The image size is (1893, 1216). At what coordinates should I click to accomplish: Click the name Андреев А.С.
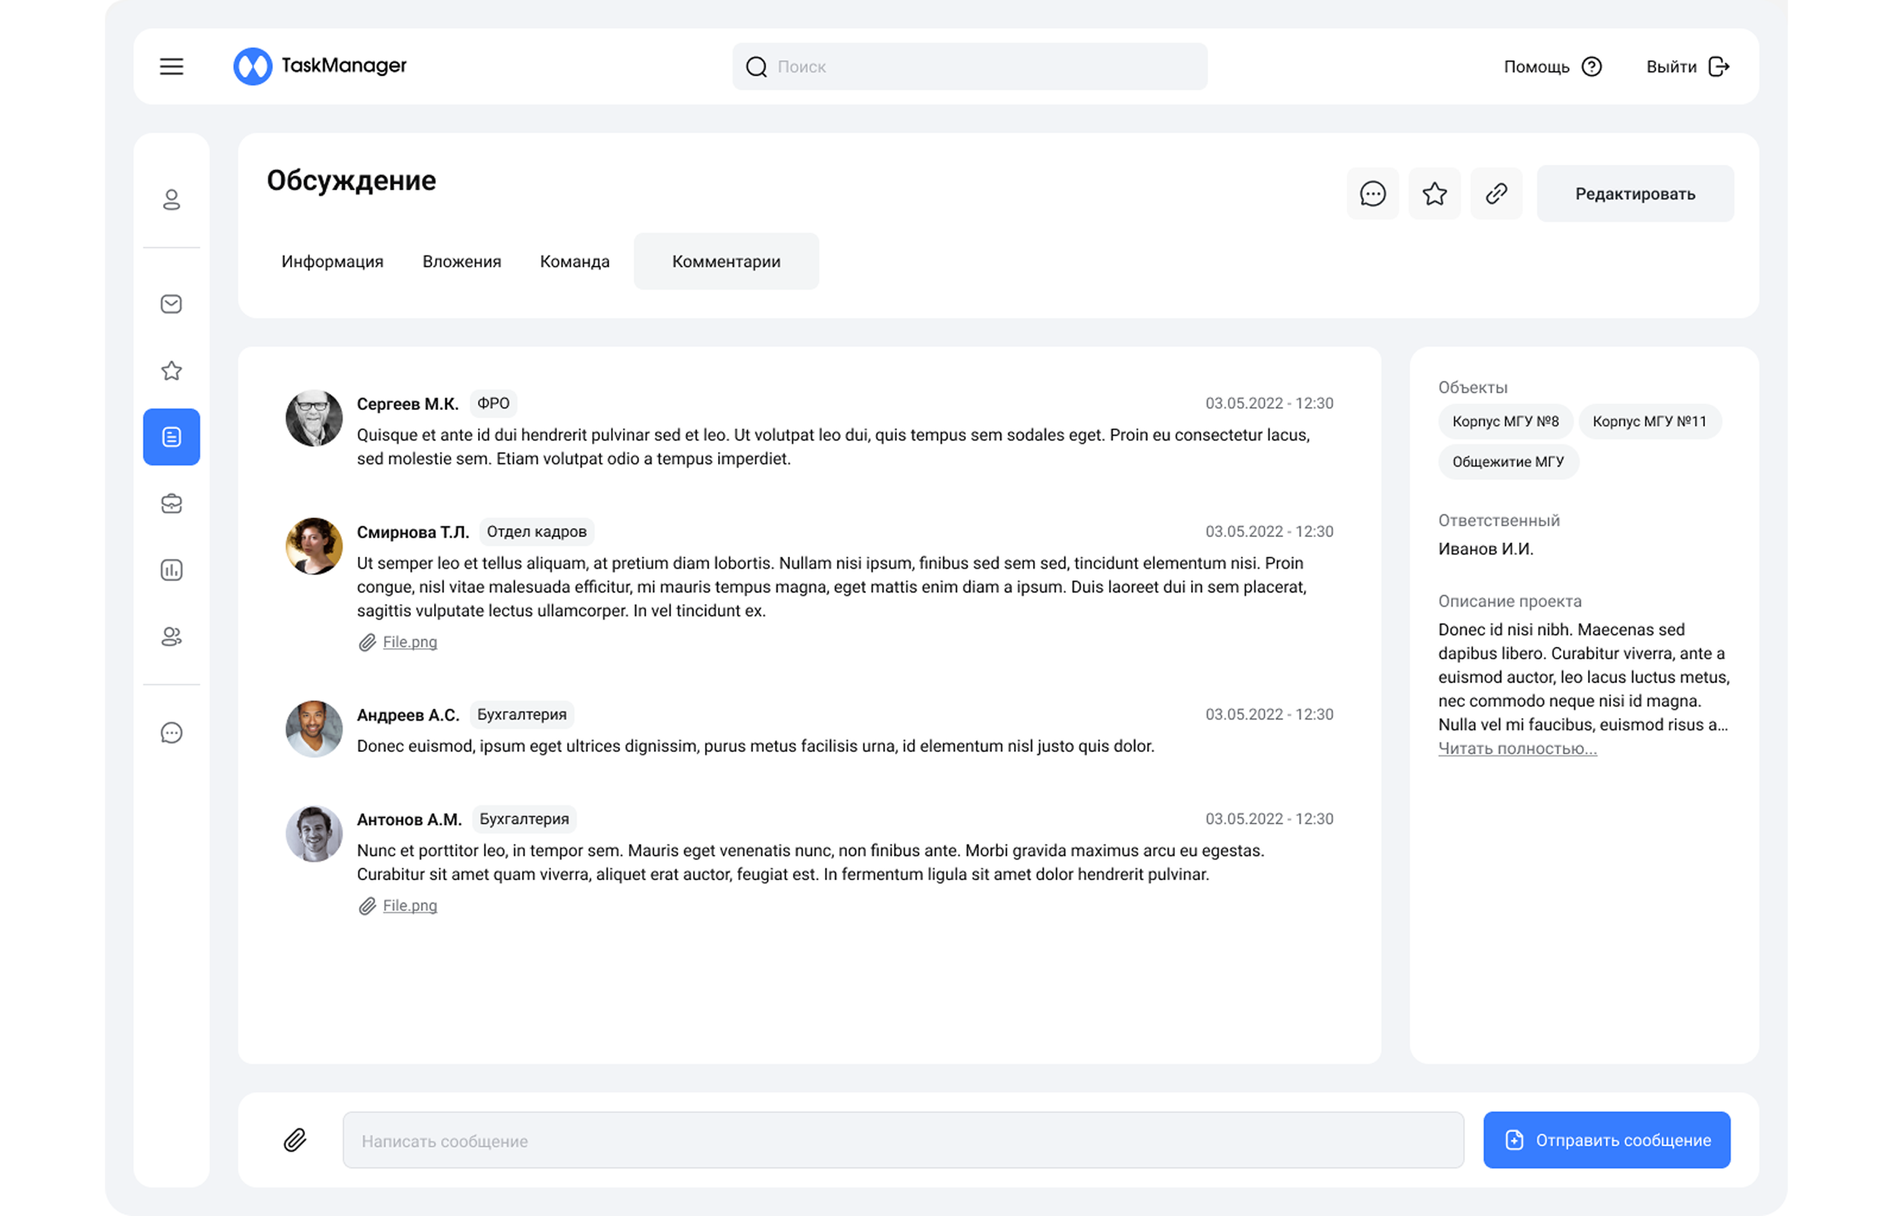[408, 715]
